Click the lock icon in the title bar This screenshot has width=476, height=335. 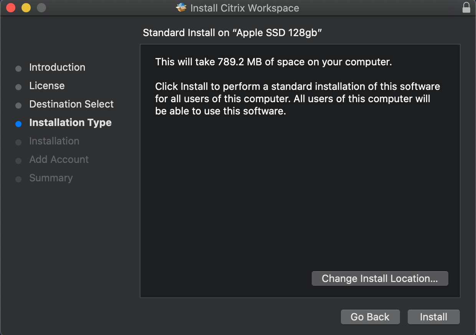click(x=466, y=8)
